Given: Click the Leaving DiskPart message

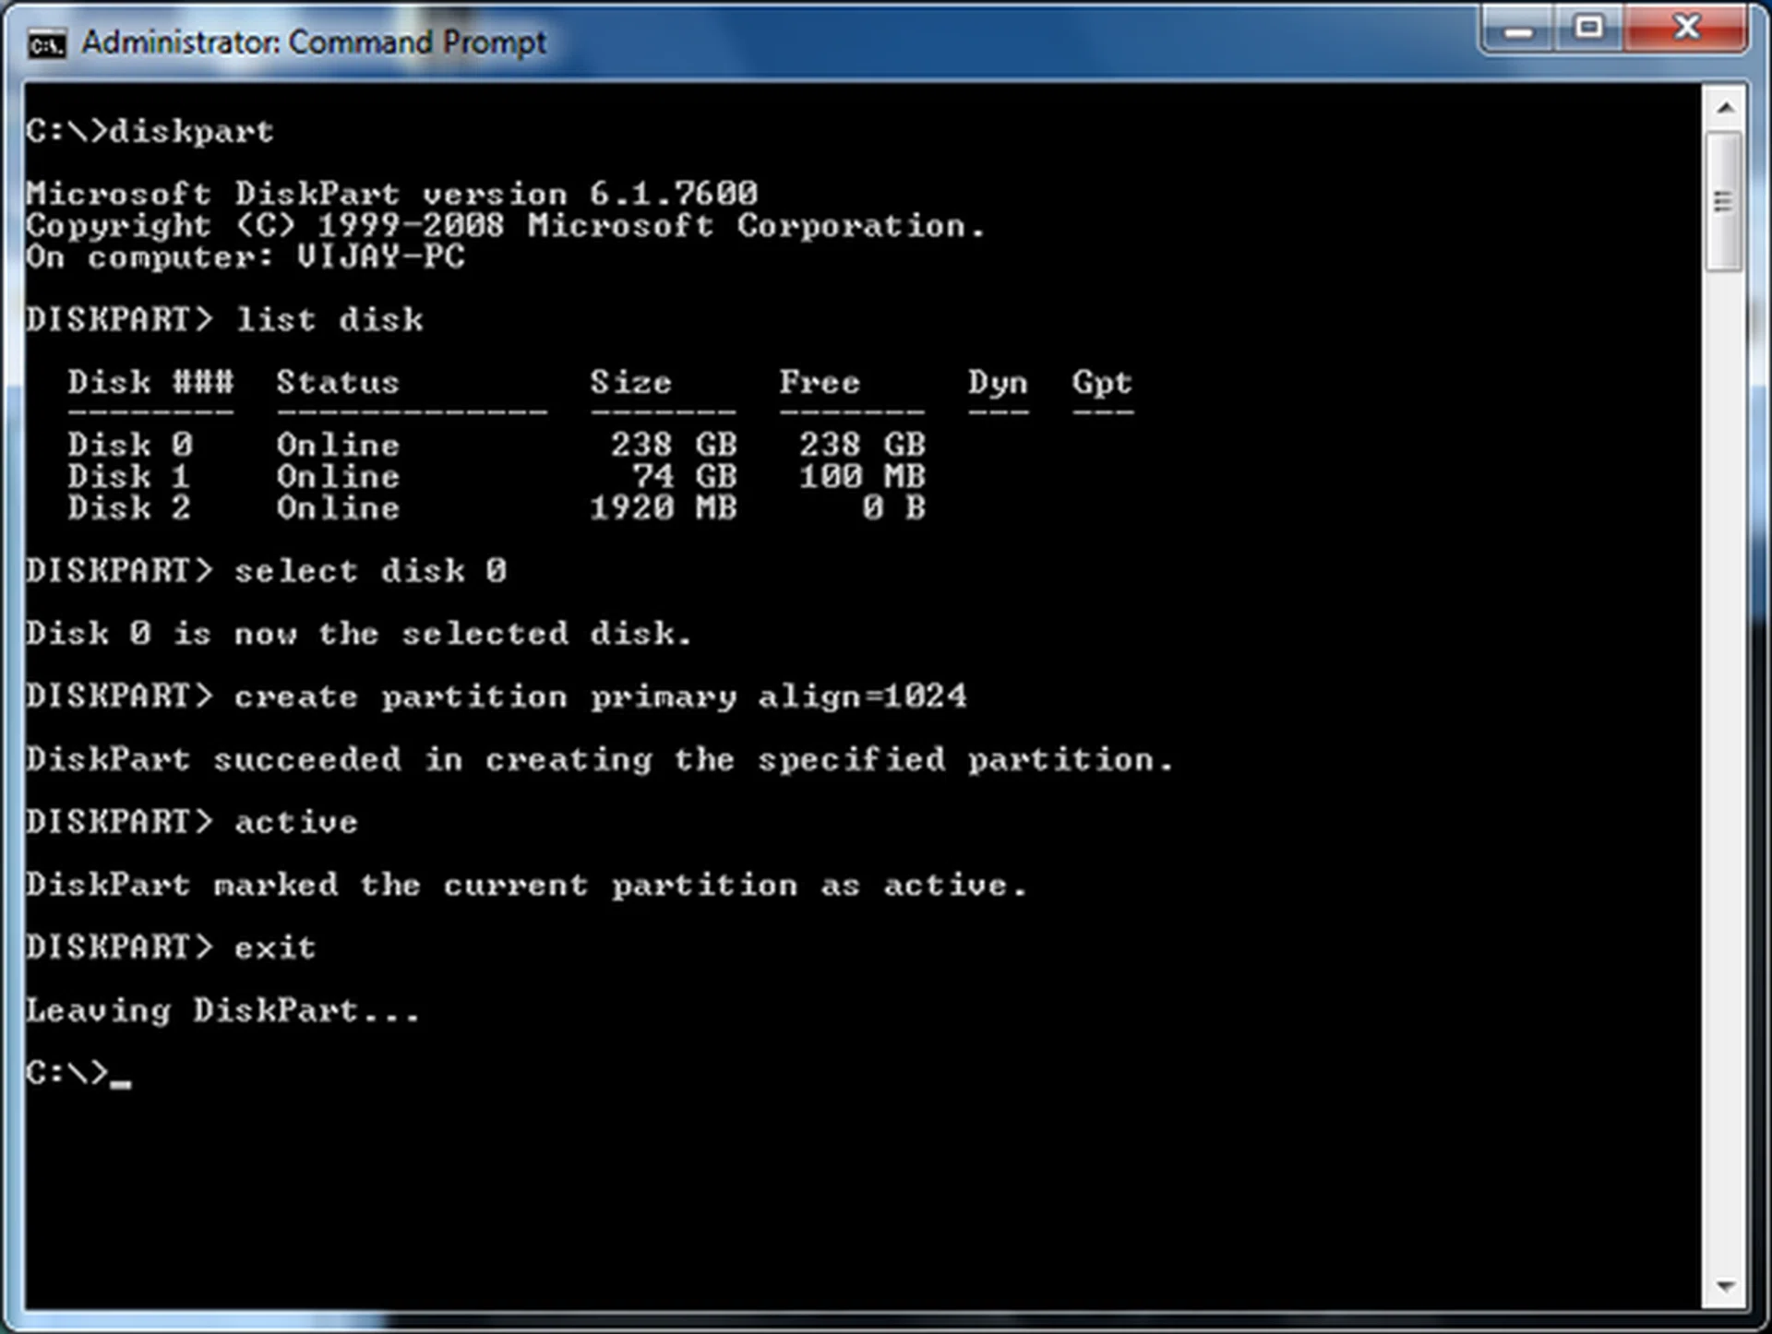Looking at the screenshot, I should pos(221,1009).
